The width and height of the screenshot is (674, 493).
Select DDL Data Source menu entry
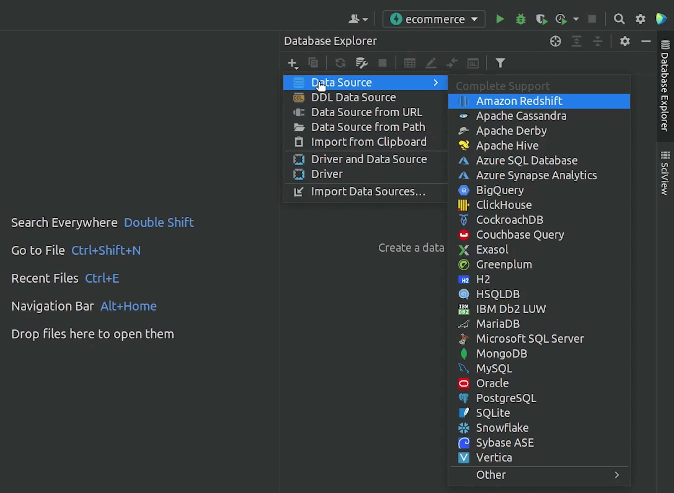tap(353, 97)
